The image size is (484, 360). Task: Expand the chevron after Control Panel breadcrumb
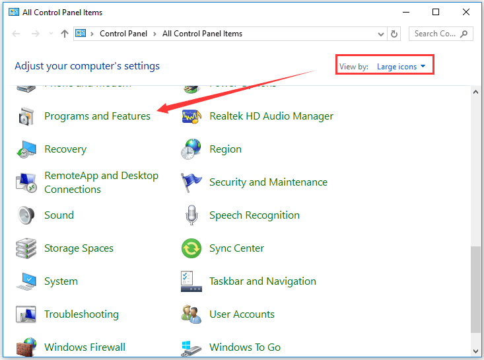(x=155, y=34)
